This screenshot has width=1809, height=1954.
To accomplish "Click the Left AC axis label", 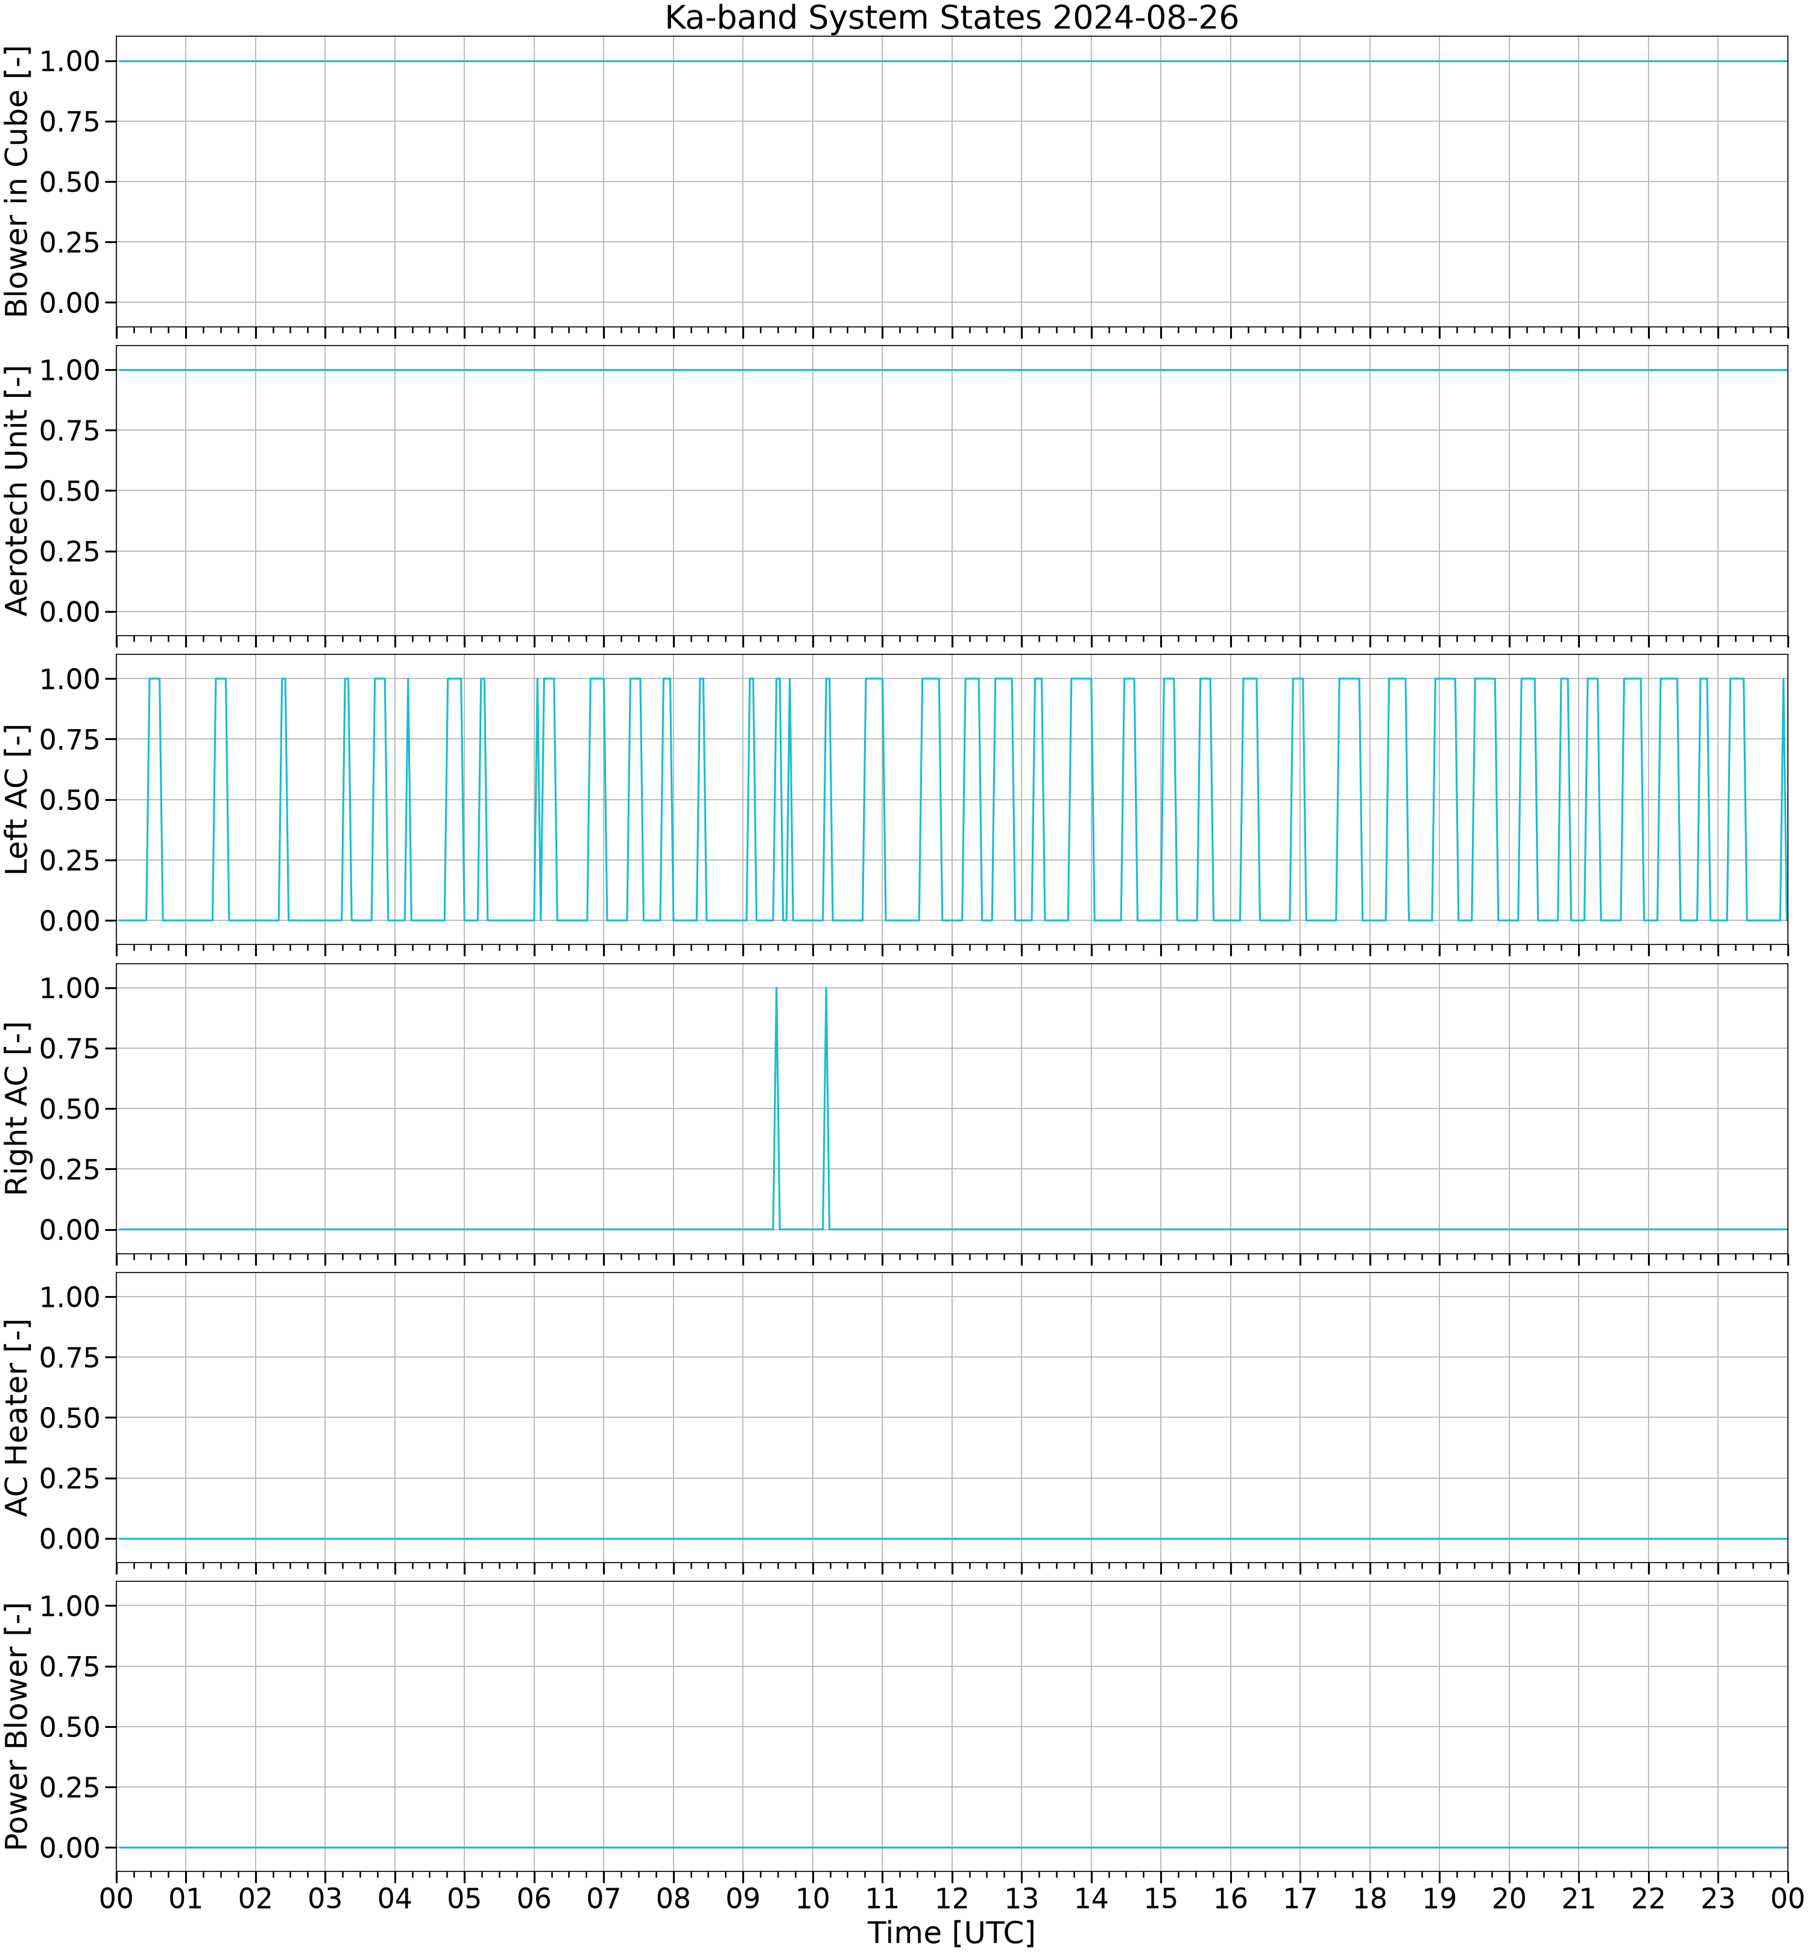I will (17, 800).
